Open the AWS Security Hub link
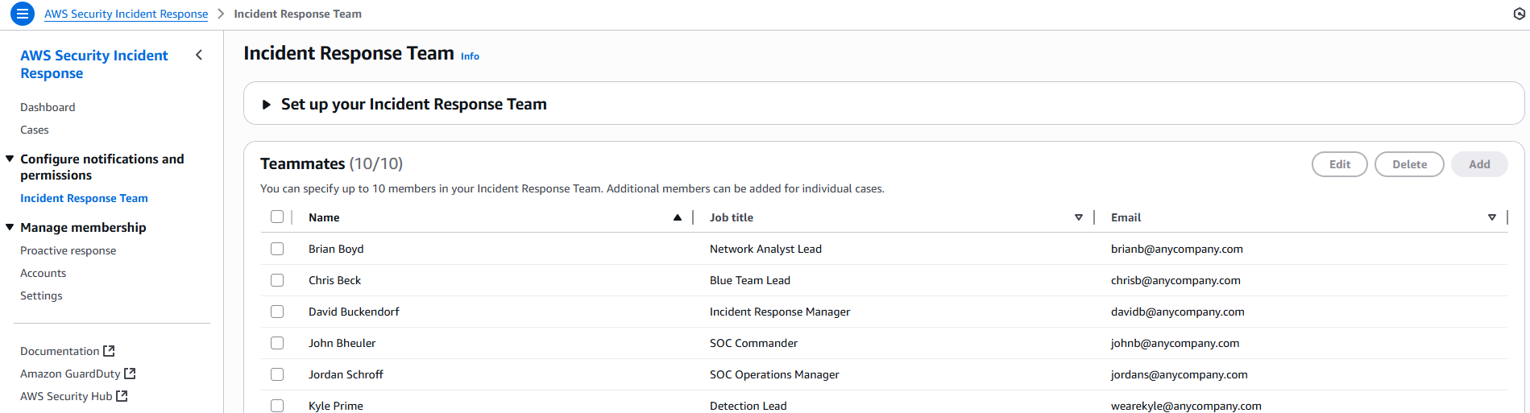The width and height of the screenshot is (1530, 413). tap(66, 396)
